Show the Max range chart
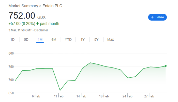 pos(111,40)
